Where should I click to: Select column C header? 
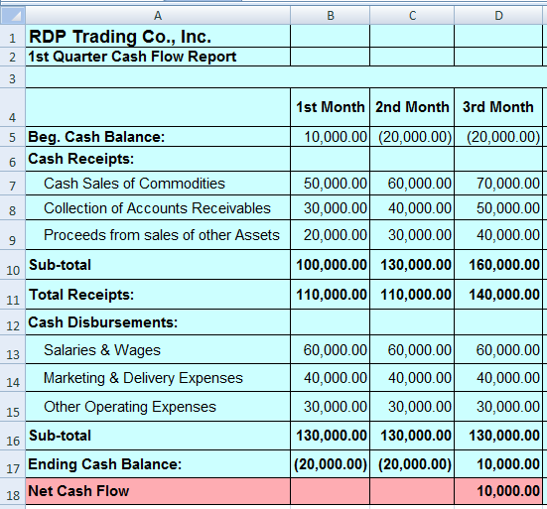412,16
